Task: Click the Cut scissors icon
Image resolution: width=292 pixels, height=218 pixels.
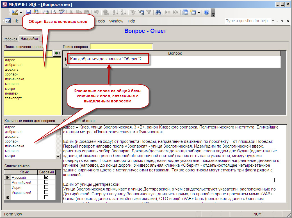Action: pos(71,12)
